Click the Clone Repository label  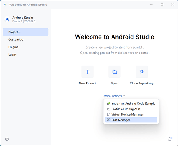pyautogui.click(x=141, y=83)
